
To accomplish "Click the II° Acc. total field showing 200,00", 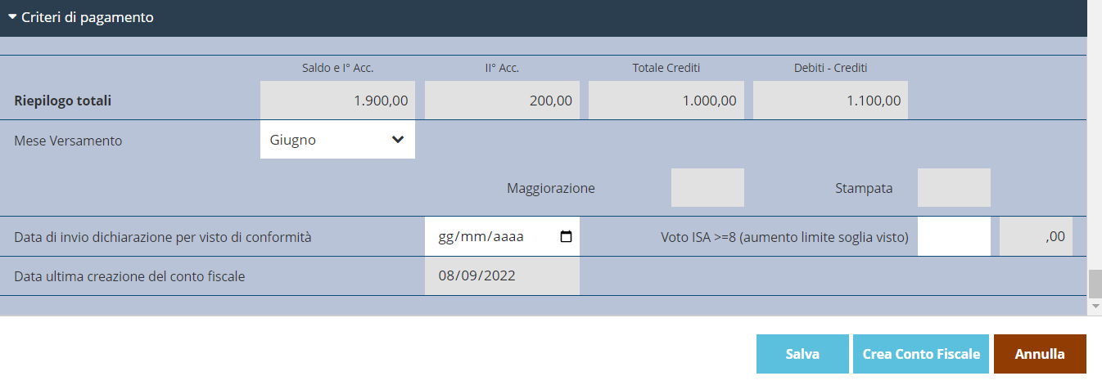I will (x=502, y=101).
